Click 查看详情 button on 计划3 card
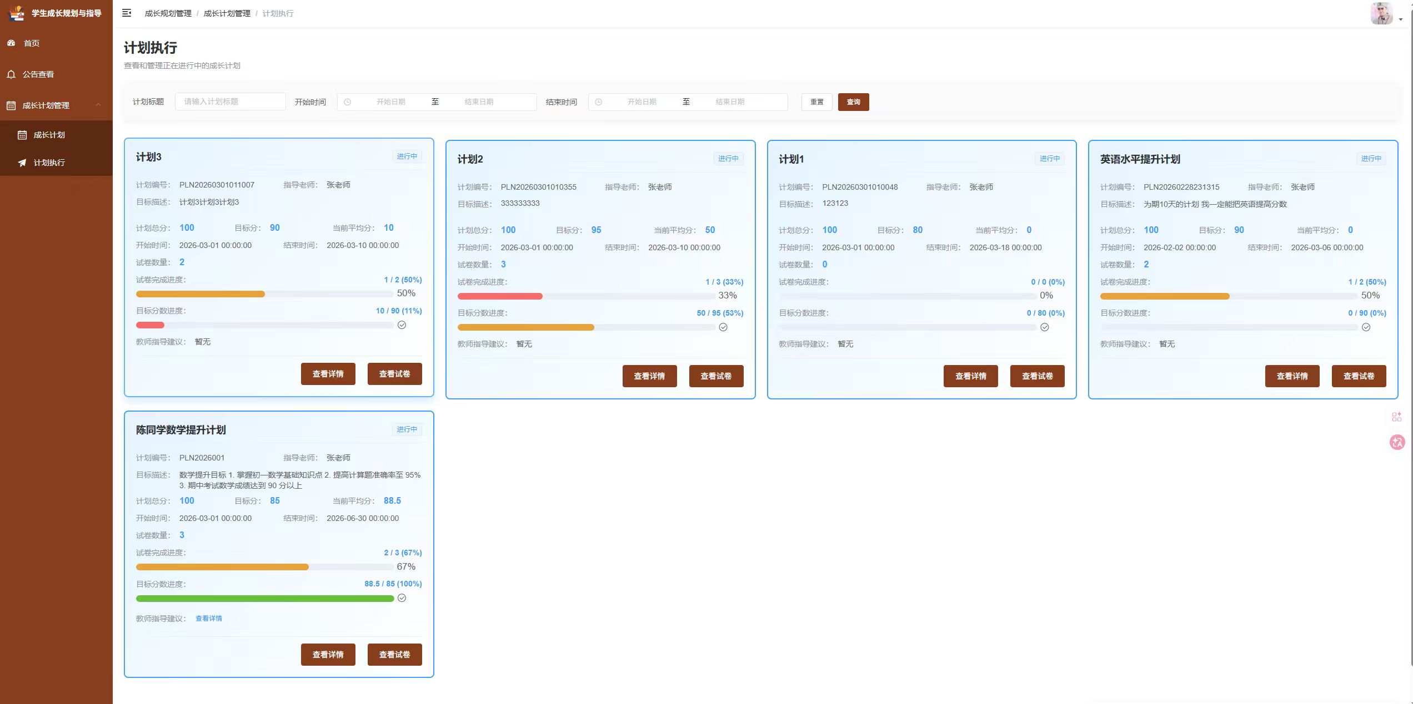 coord(328,374)
